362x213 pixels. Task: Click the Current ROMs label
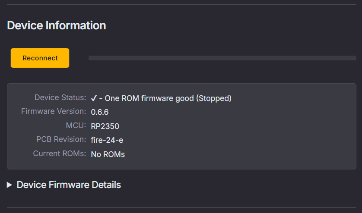click(x=60, y=153)
